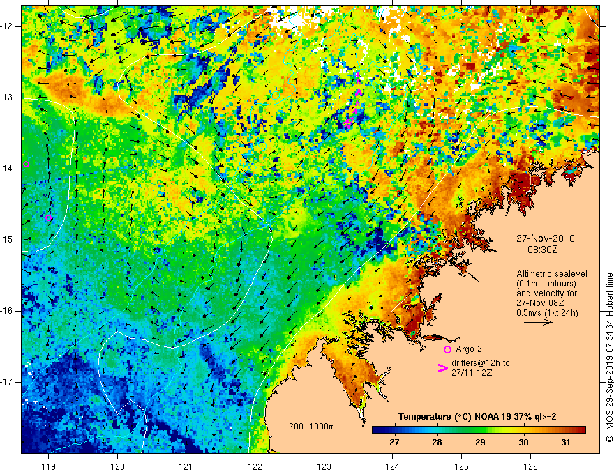614x474 pixels.
Task: Click the 0.5m/s (1kt 24h) label
Action: 547,312
